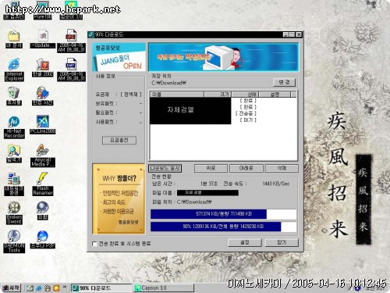Open the 한글 2002 desktop icon
390x293 pixels.
coord(43,68)
